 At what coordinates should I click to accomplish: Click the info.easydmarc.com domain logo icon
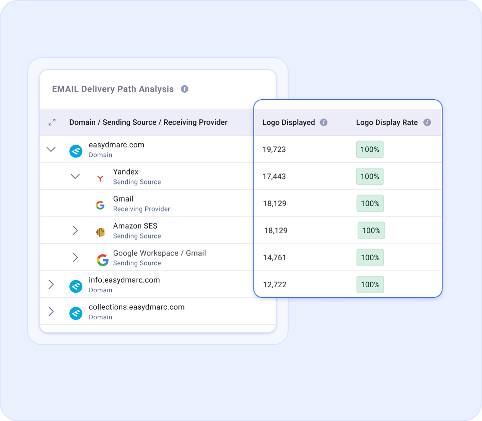76,286
